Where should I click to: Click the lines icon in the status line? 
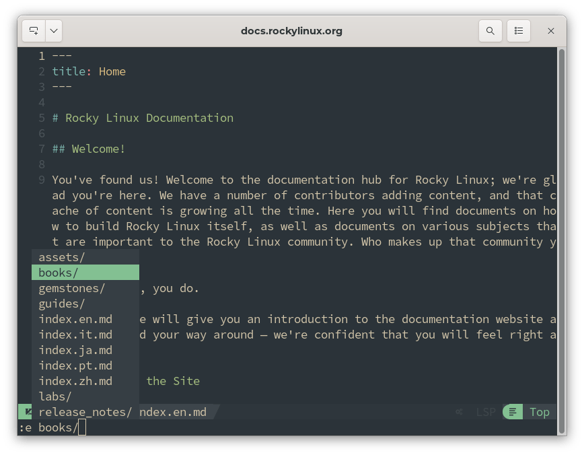click(513, 412)
